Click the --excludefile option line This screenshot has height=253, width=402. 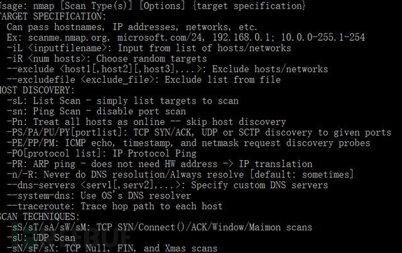tap(144, 80)
